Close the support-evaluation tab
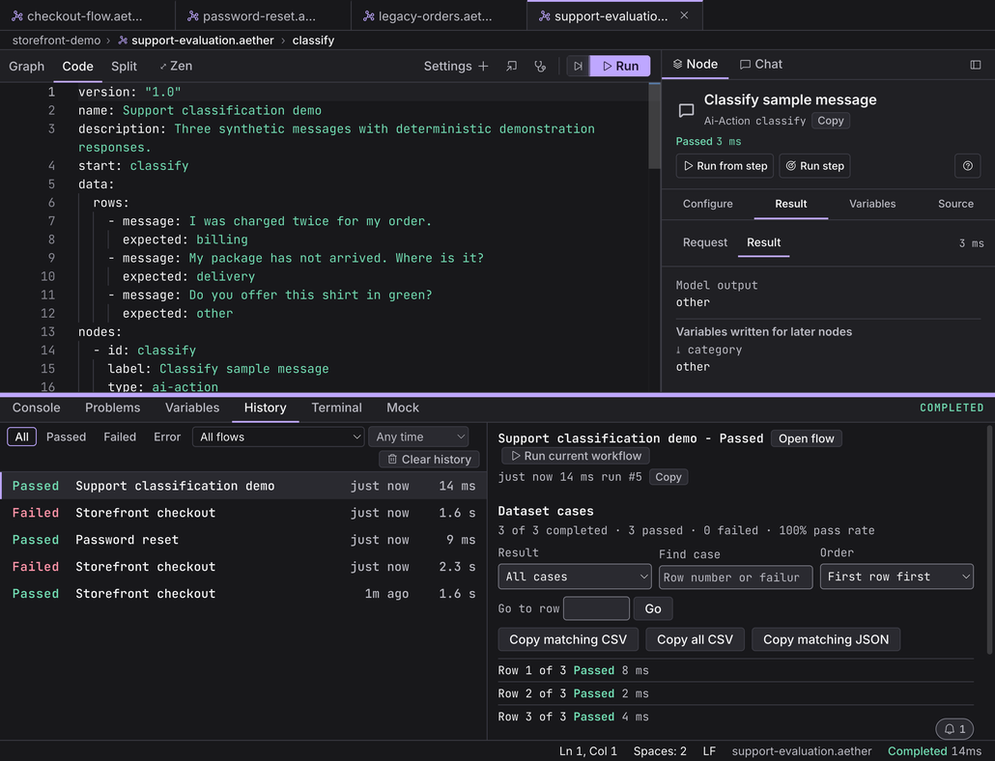The width and height of the screenshot is (995, 761). click(684, 15)
